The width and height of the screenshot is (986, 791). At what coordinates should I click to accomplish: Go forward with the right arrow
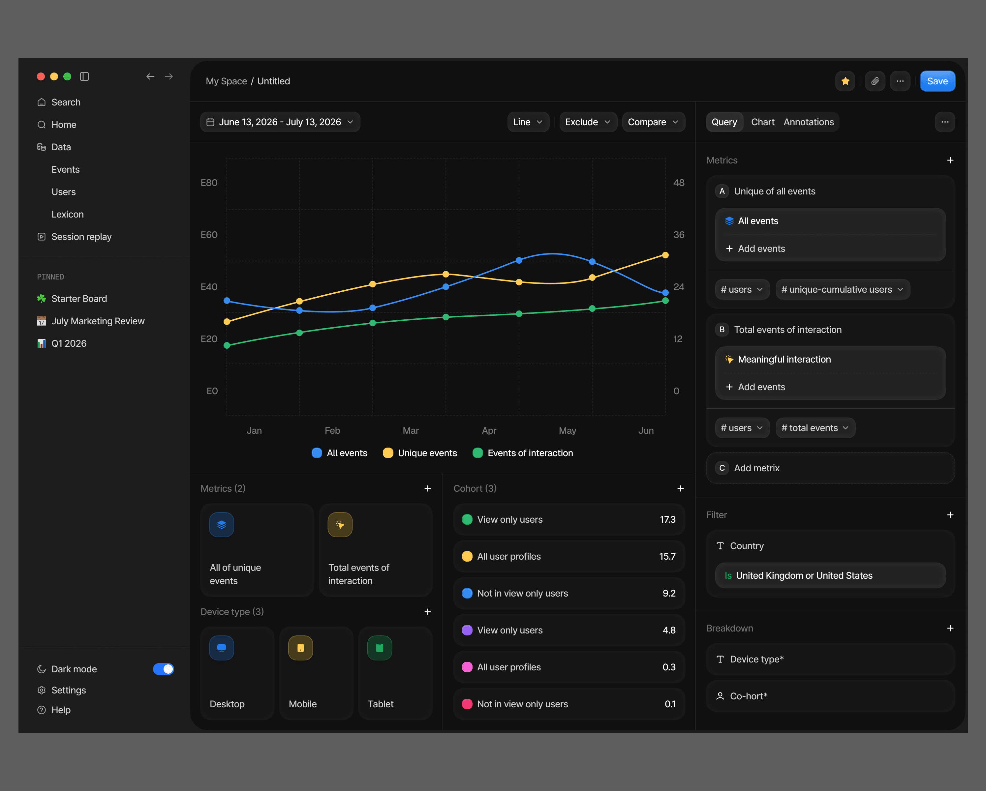pyautogui.click(x=169, y=76)
